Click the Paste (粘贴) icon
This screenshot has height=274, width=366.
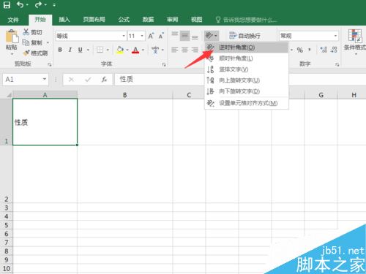point(12,37)
